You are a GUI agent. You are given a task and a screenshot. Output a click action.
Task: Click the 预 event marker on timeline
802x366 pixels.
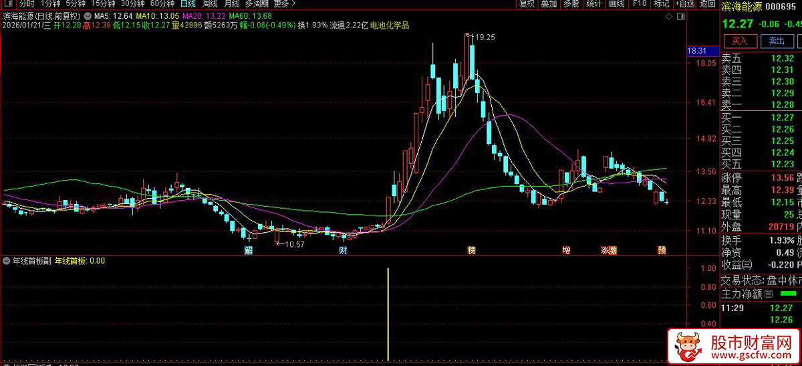tap(662, 251)
